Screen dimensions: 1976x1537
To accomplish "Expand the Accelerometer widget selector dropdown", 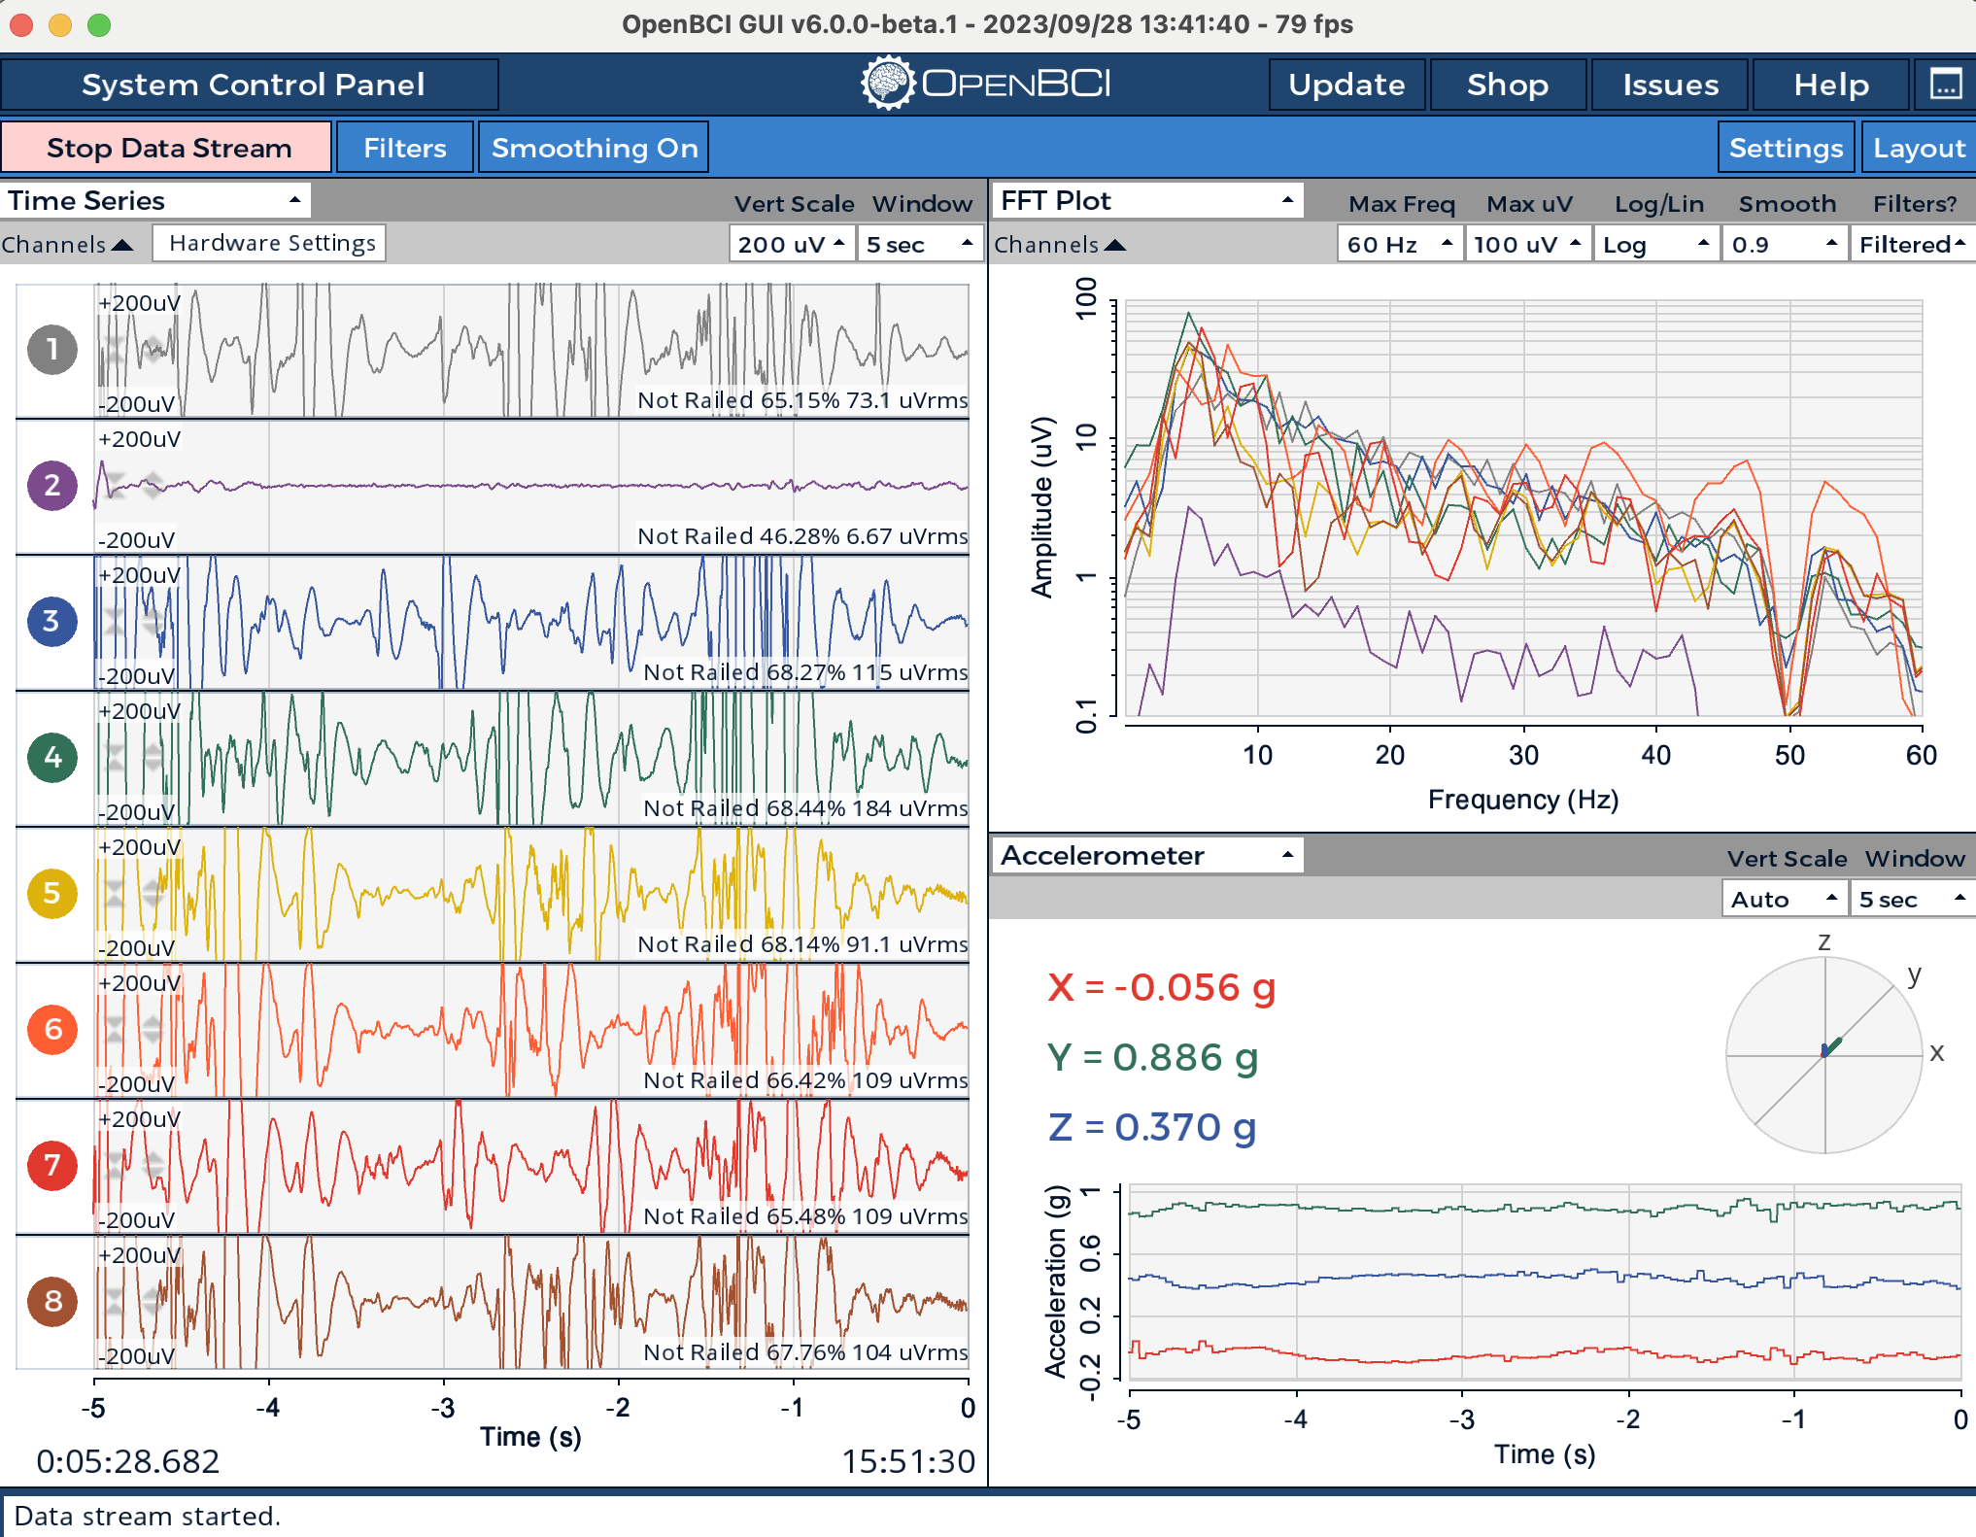I will 1147,856.
